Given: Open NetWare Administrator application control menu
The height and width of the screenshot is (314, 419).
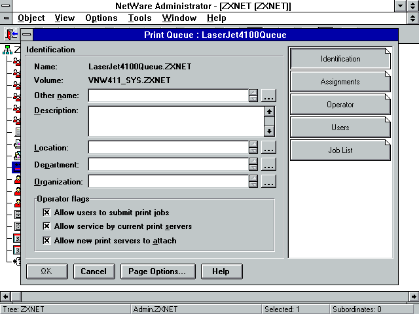Looking at the screenshot, I should (6, 6).
